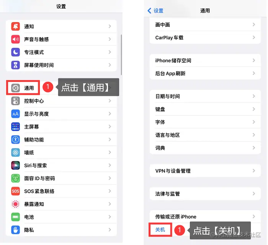The height and width of the screenshot is (245, 268).
Task: Tap the Control Center toggles icon
Action: (x=16, y=101)
